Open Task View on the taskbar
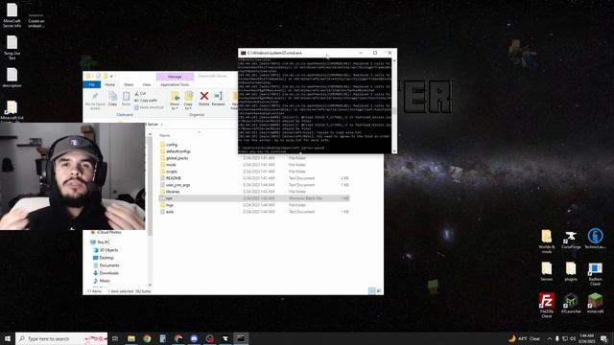The width and height of the screenshot is (614, 345). 115,338
